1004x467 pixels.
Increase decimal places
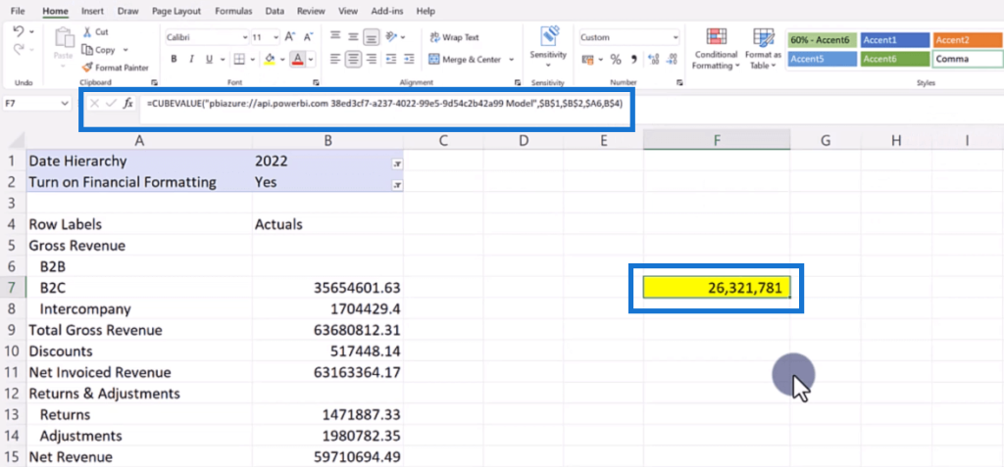tap(654, 60)
